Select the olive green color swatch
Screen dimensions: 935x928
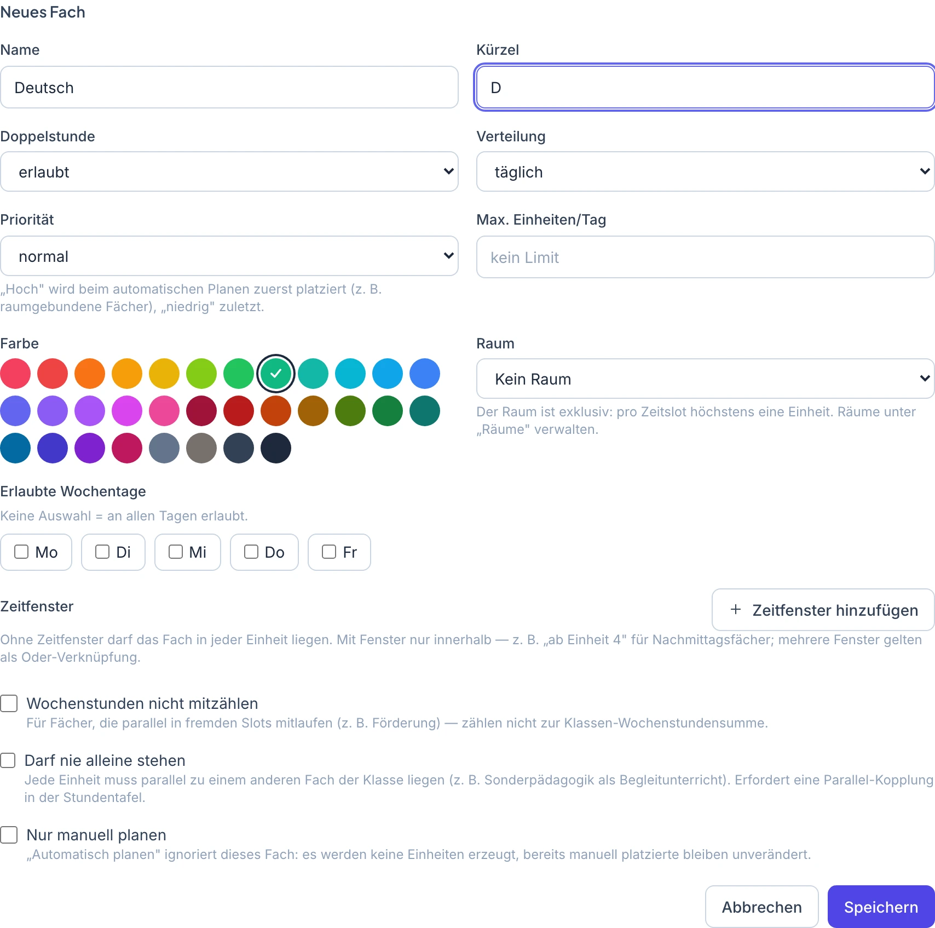[350, 411]
